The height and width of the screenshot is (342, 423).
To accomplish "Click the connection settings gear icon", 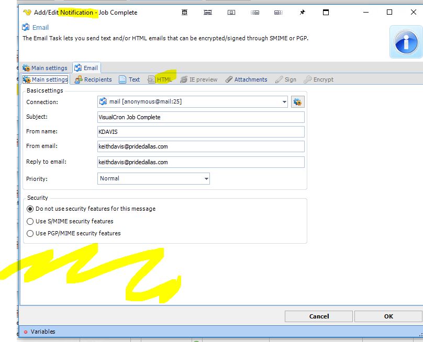I will [x=298, y=102].
